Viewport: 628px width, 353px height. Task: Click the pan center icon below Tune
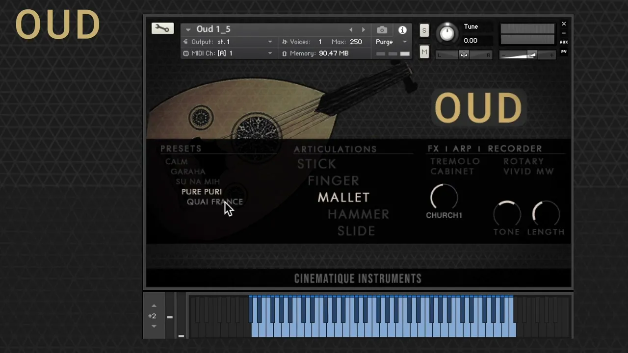click(x=464, y=54)
